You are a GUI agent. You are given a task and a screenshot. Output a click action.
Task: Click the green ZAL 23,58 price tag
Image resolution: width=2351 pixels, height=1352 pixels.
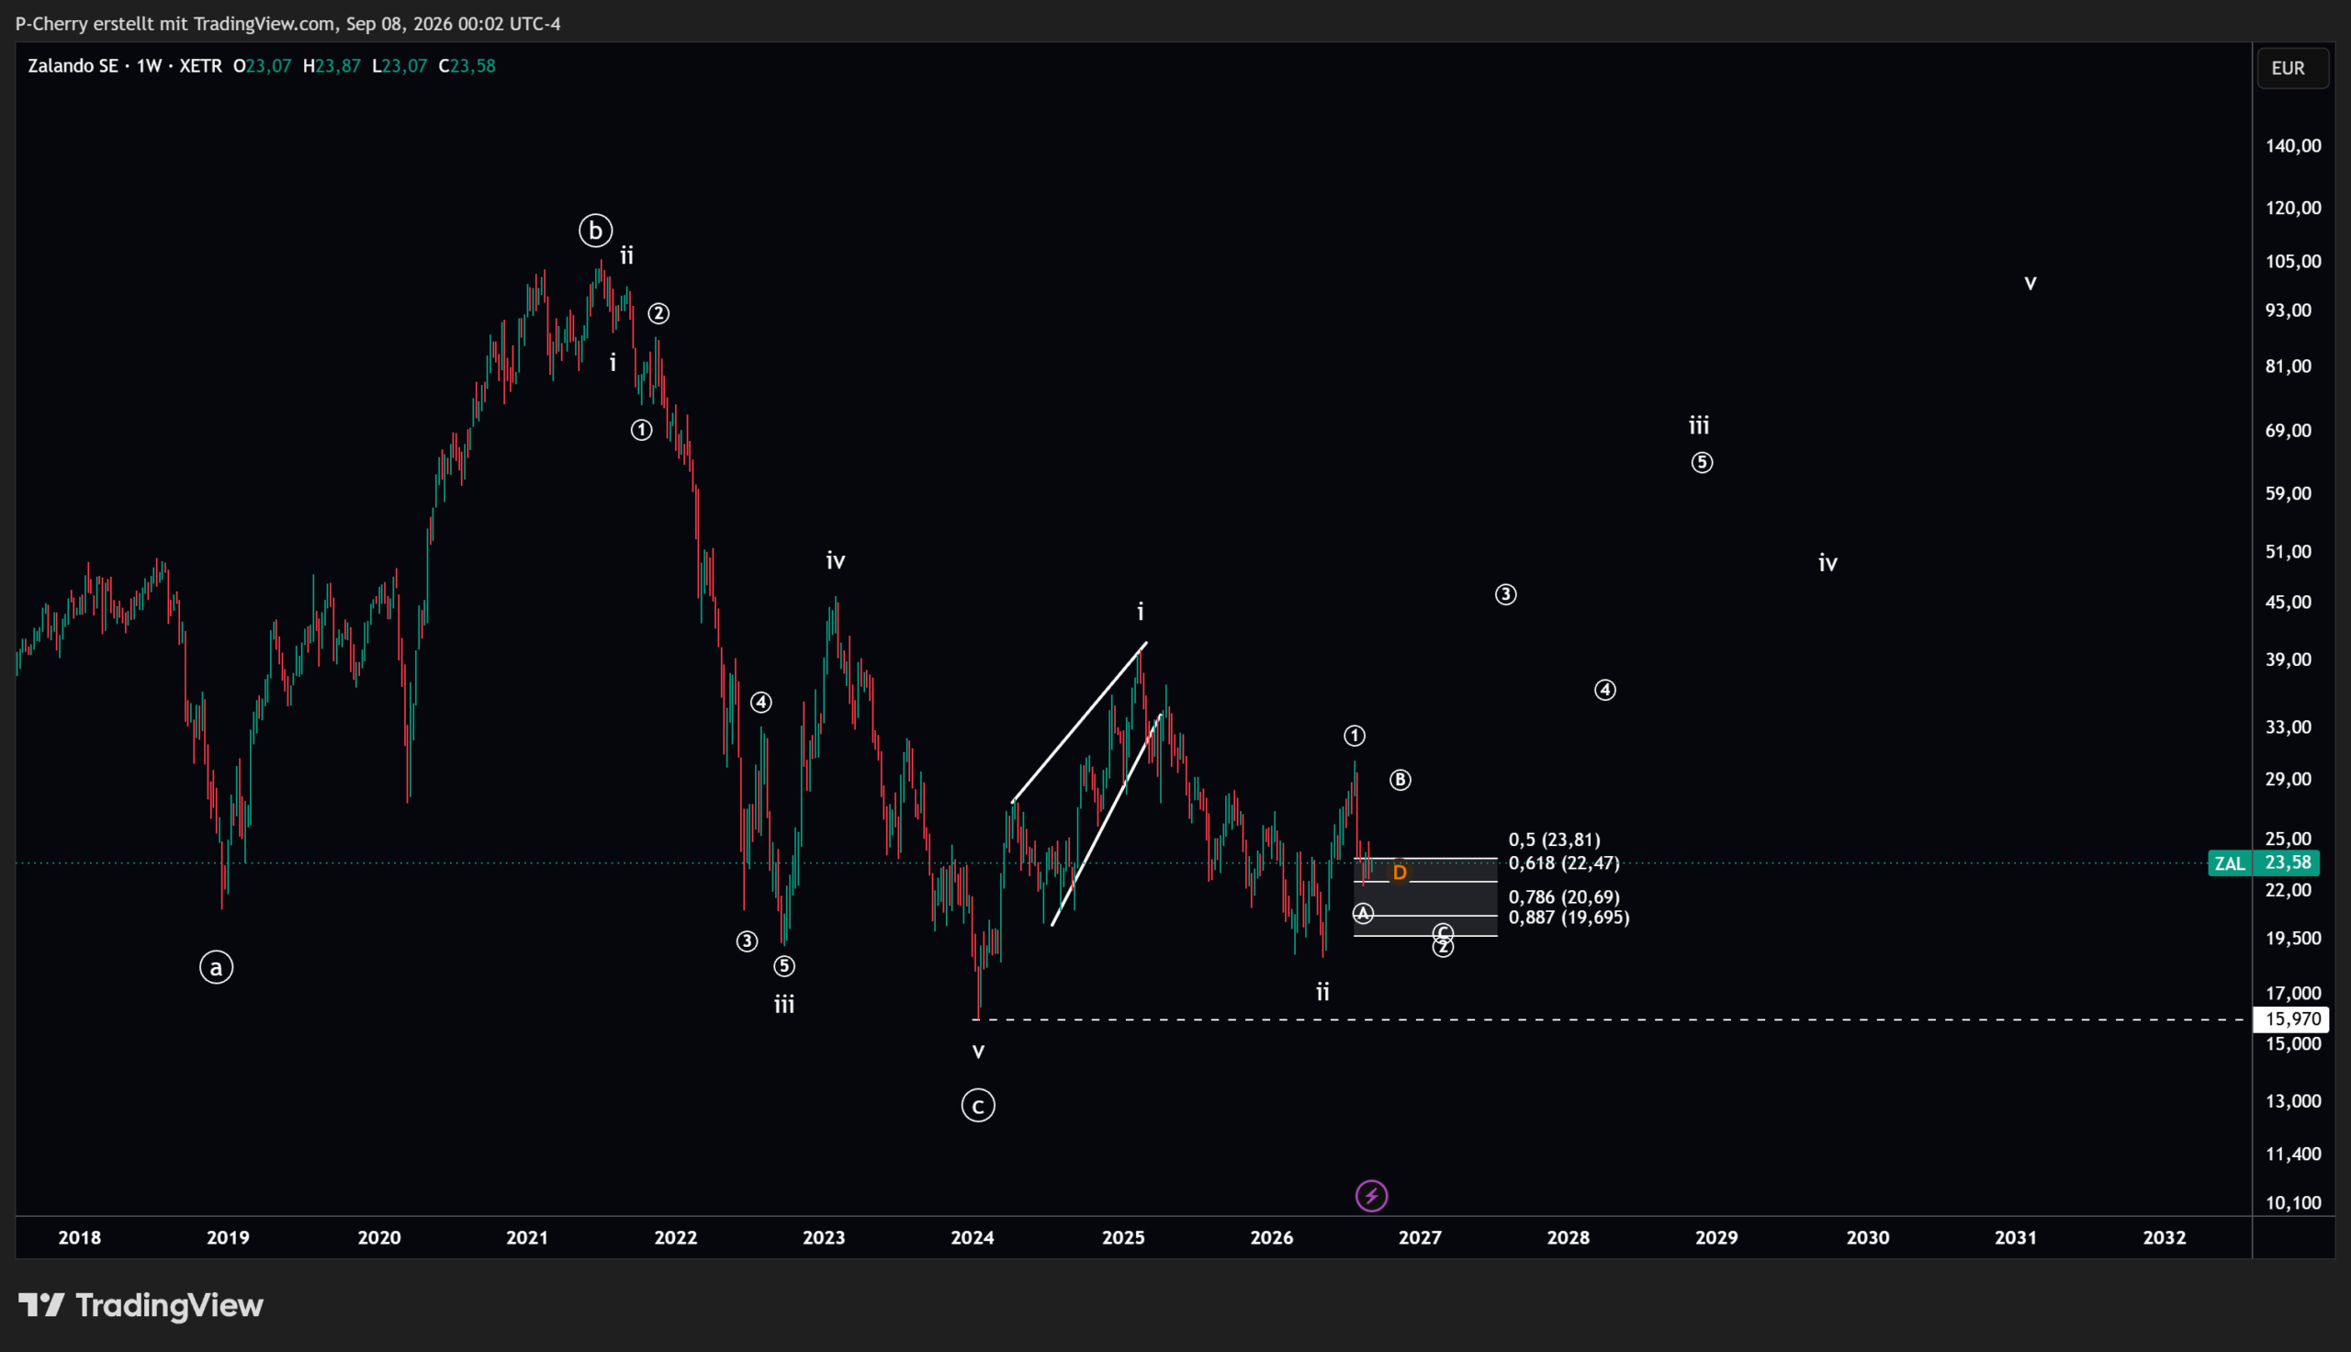pyautogui.click(x=2264, y=862)
